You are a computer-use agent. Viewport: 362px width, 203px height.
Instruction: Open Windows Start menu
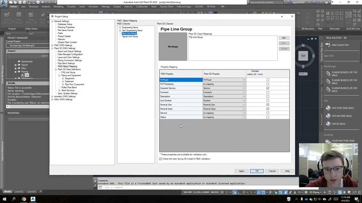click(5, 199)
